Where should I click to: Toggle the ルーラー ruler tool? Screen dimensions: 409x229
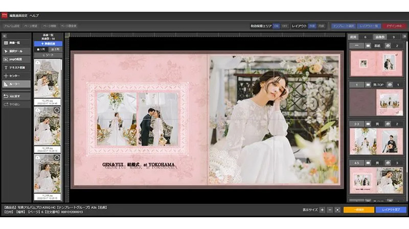[16, 84]
